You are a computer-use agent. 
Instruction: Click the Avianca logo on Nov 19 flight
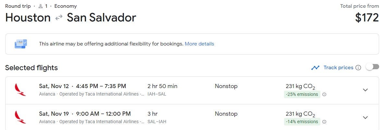click(x=20, y=117)
